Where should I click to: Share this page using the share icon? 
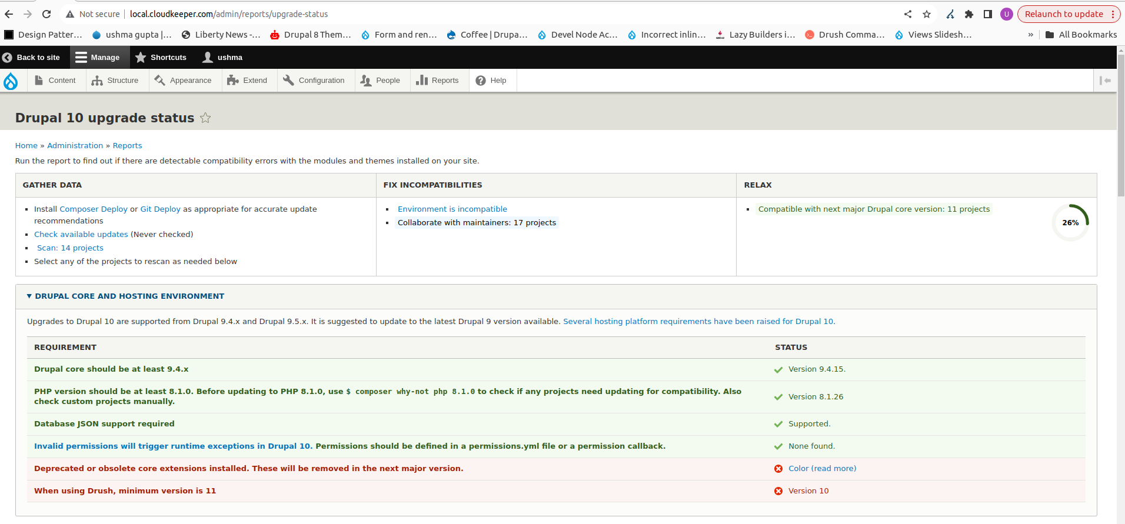point(908,14)
